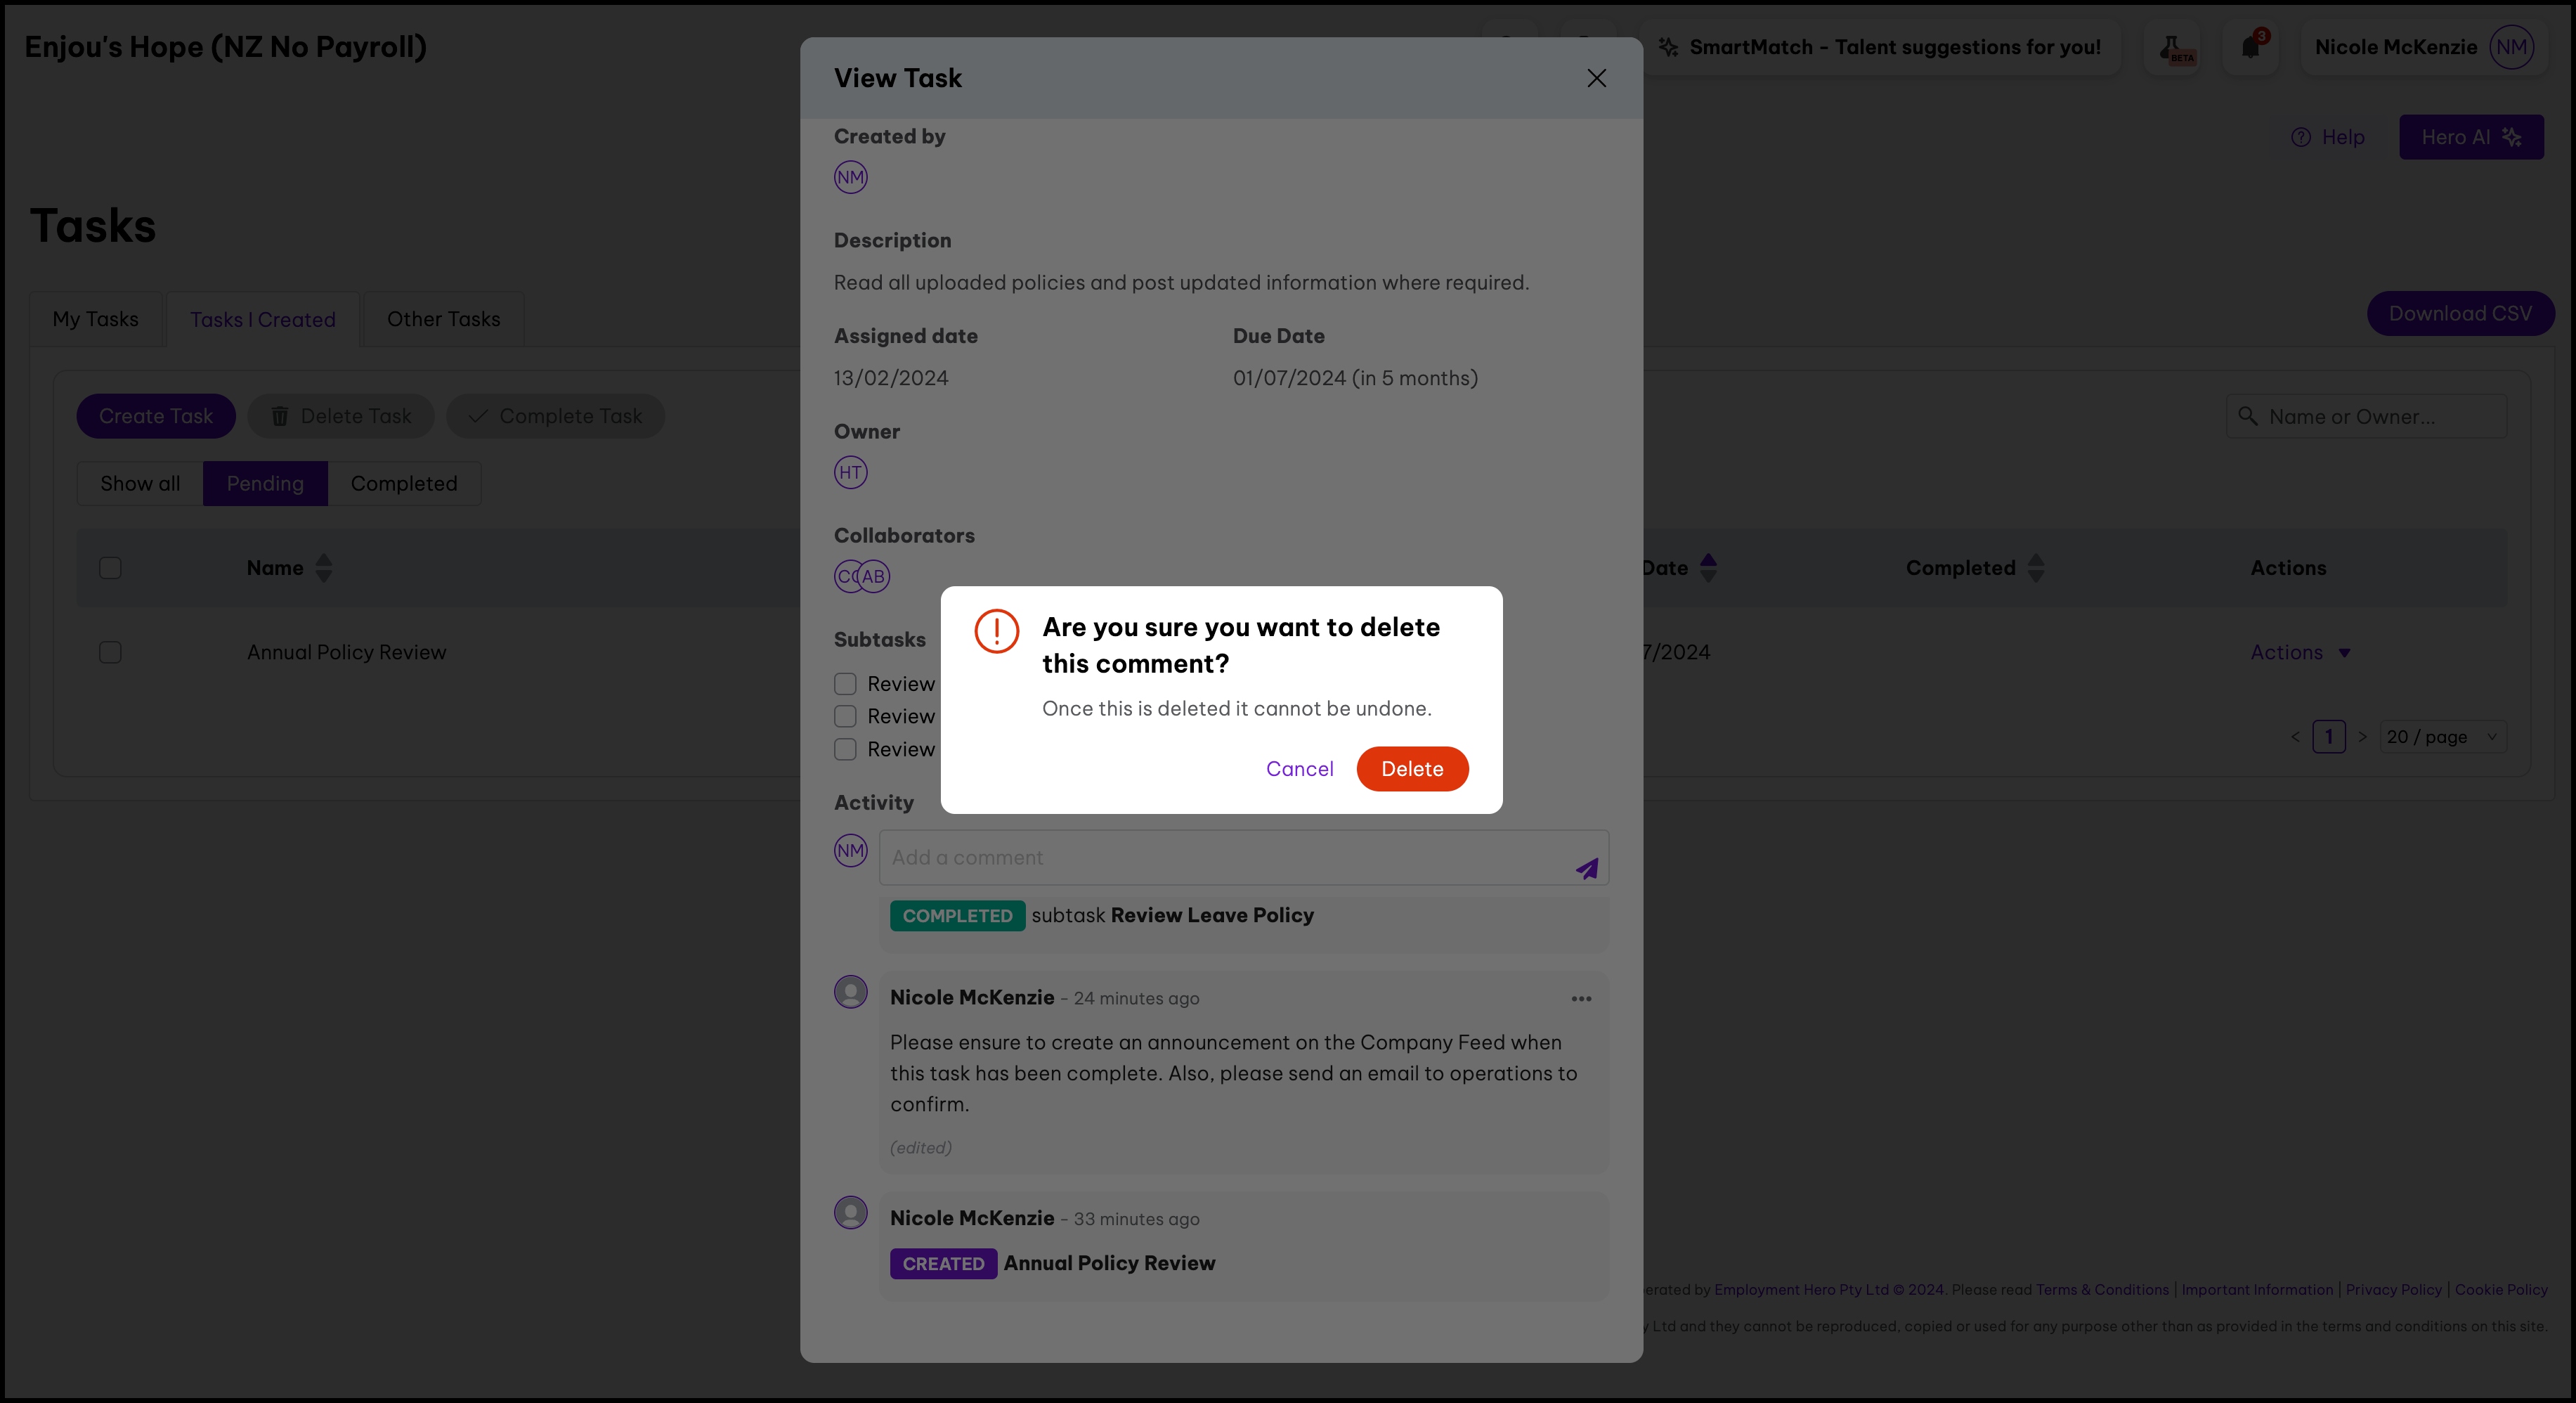Close the View Task panel with X
Viewport: 2576px width, 1403px height.
[x=1596, y=78]
